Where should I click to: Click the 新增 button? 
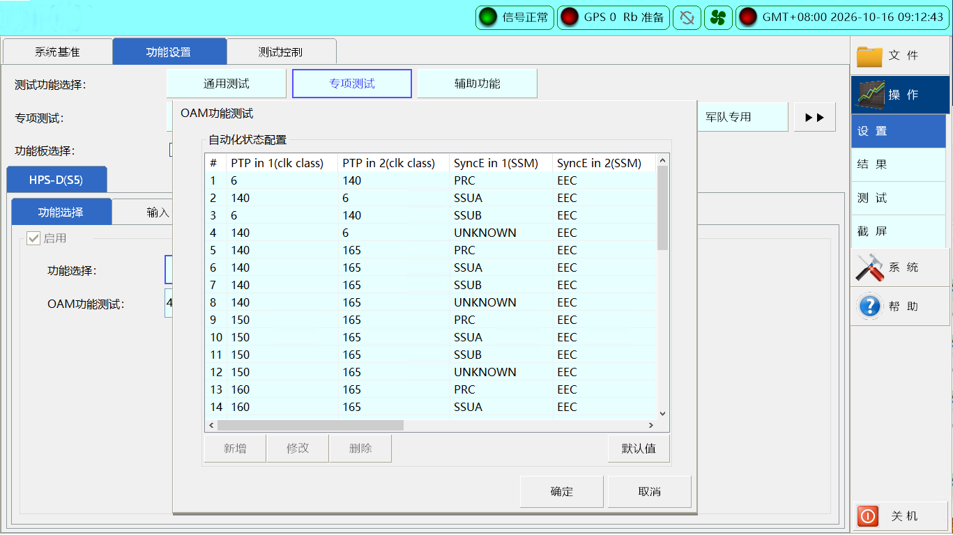click(235, 449)
